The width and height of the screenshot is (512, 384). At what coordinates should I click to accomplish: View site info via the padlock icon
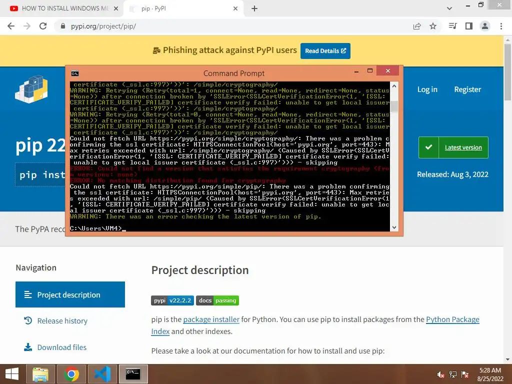click(63, 26)
